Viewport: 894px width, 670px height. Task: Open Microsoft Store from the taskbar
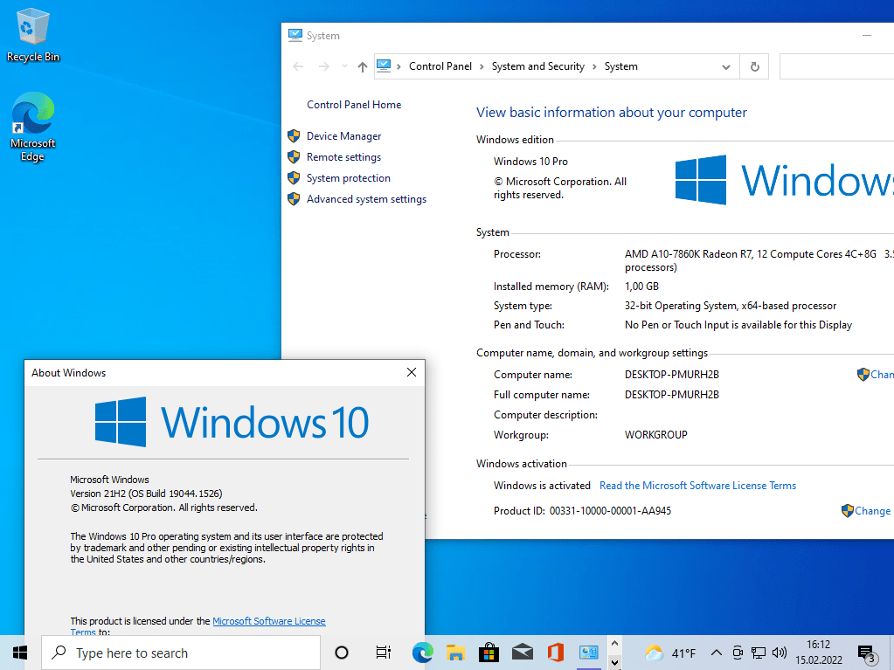click(489, 653)
